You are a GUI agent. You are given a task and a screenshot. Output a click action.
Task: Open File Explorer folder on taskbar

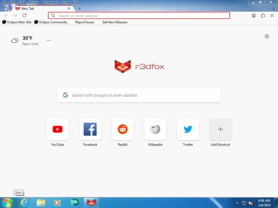[x=41, y=203]
